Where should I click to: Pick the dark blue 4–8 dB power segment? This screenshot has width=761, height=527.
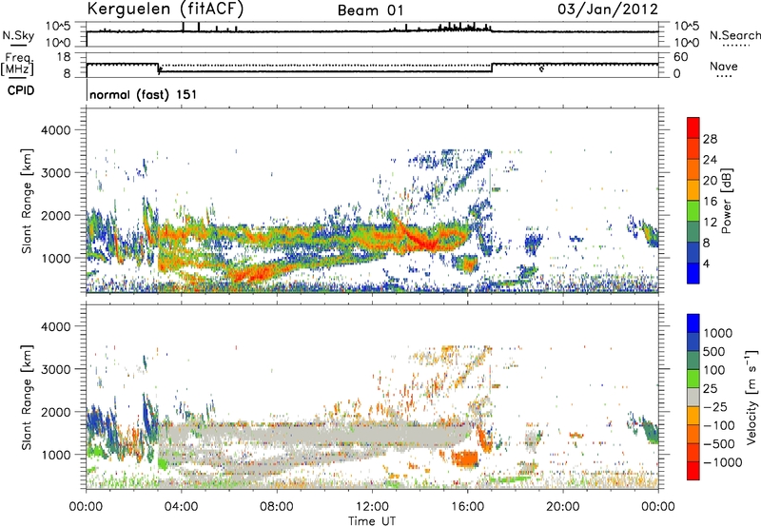[693, 253]
